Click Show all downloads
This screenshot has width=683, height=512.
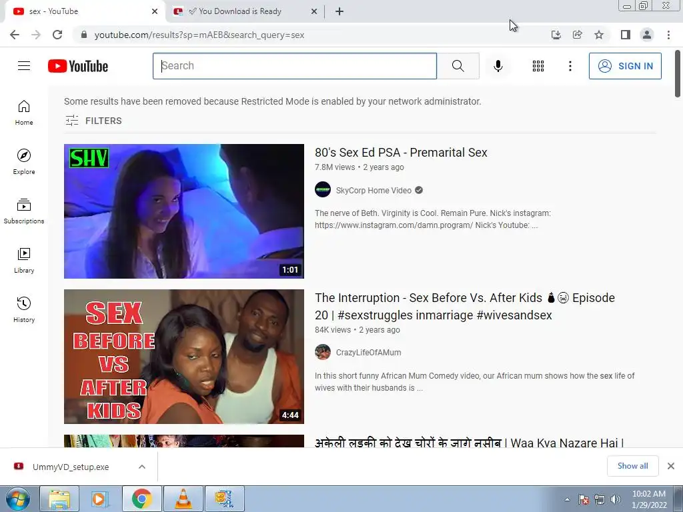pos(632,466)
